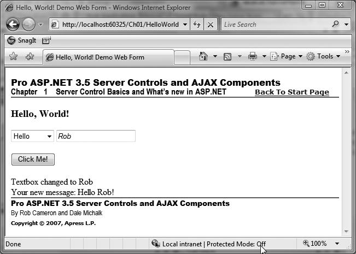Click the Add to Favorites icon
356x254 pixels.
30,56
